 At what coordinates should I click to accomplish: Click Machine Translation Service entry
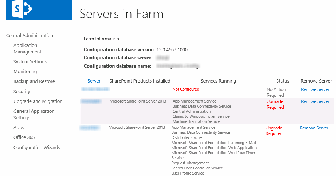pos(196,121)
